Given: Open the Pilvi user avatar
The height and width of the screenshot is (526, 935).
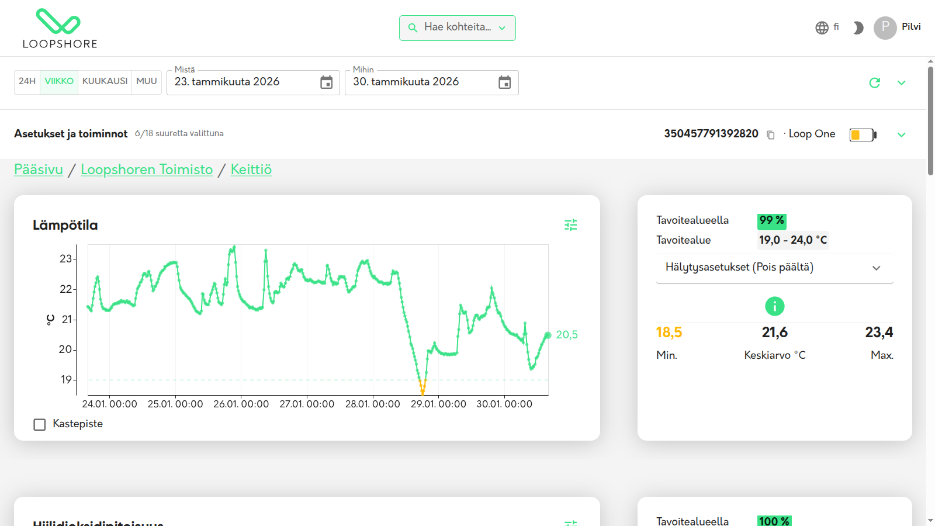Looking at the screenshot, I should coord(885,27).
